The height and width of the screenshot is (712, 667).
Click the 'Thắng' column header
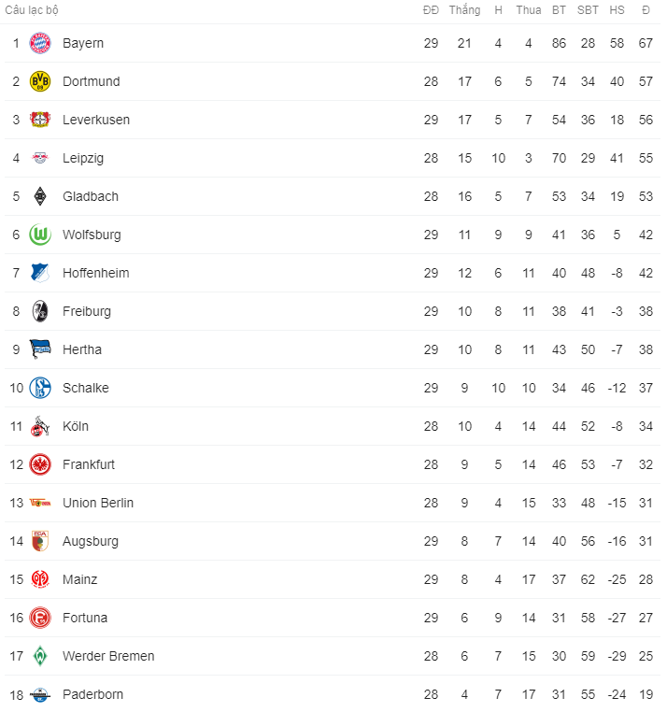(x=464, y=10)
